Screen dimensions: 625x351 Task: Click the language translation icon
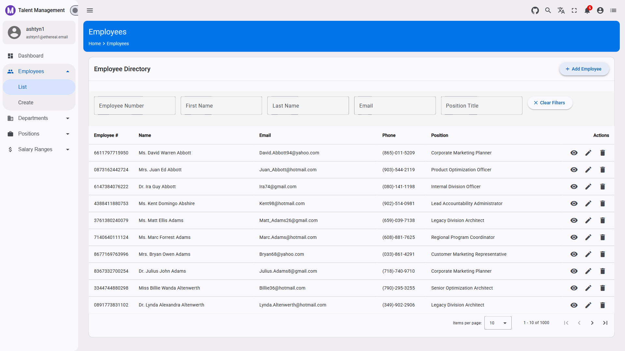561,10
